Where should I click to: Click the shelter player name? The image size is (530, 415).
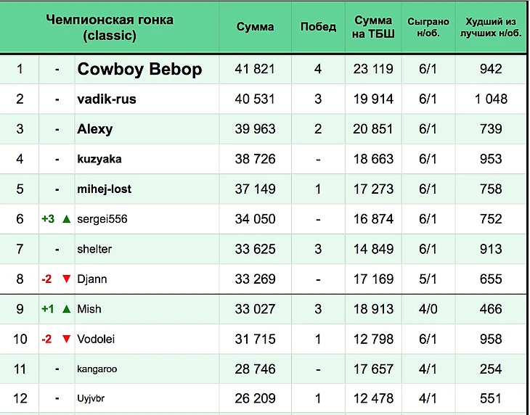click(94, 249)
